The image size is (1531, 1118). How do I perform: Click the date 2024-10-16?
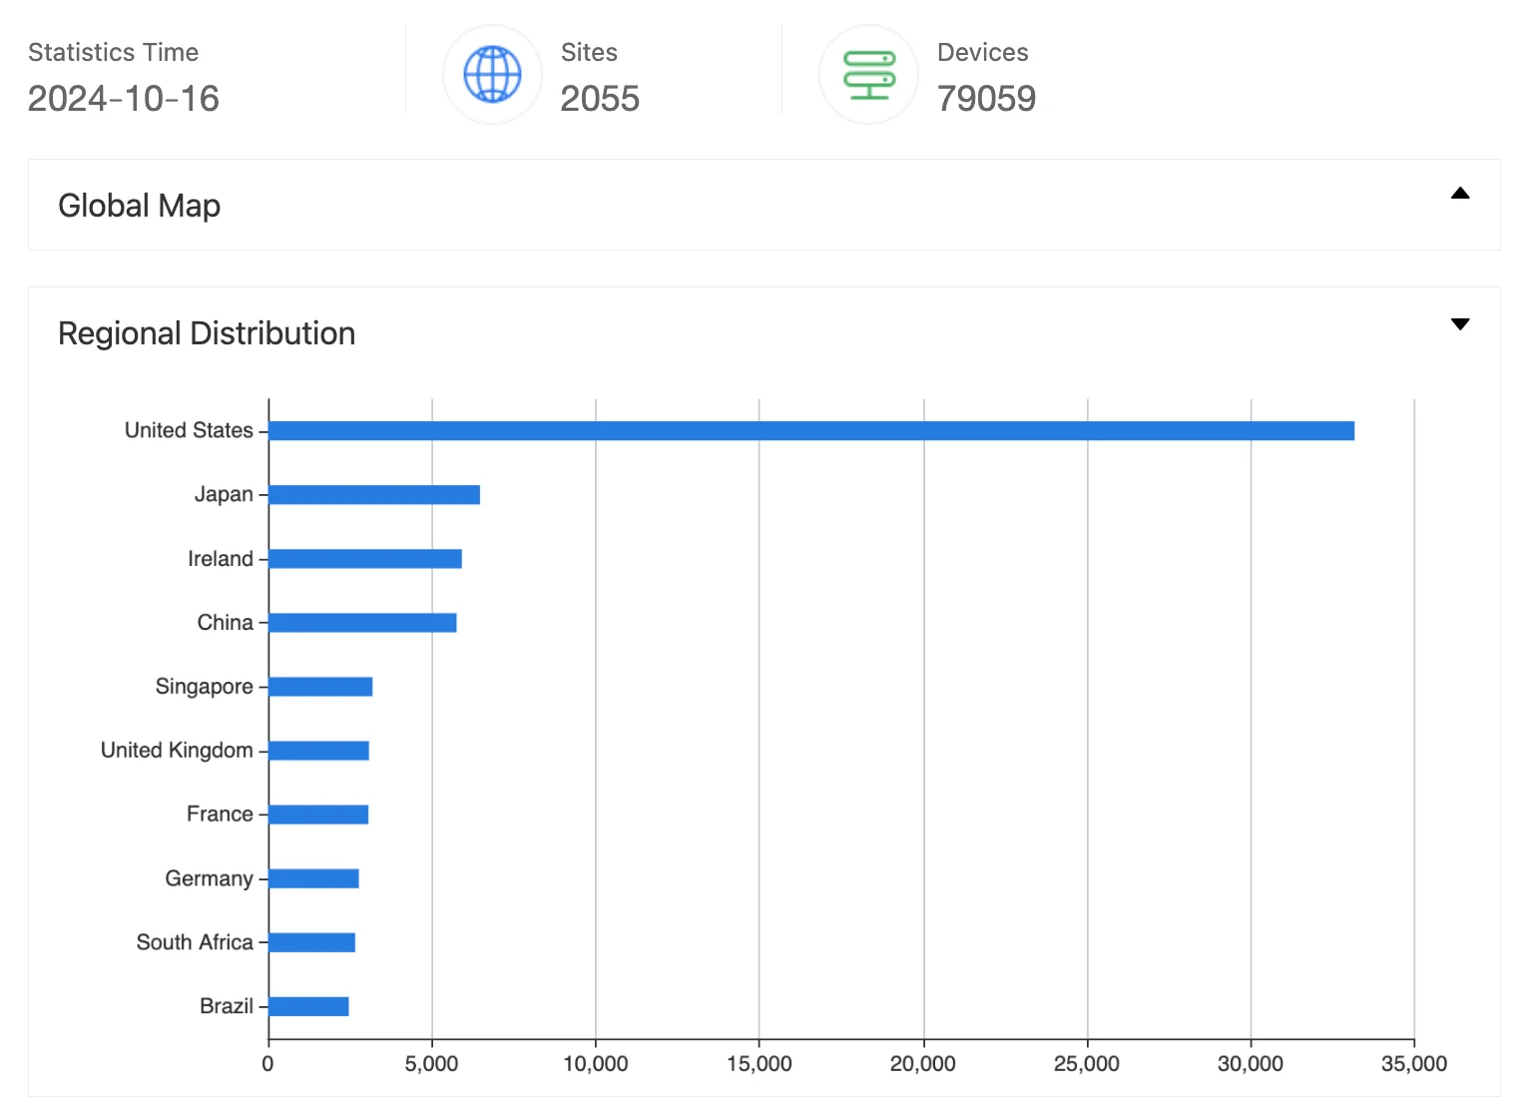(124, 99)
